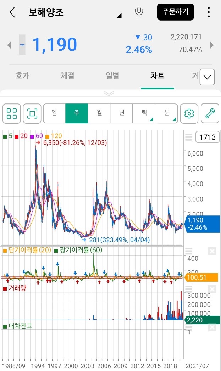Viewport: 221px width, 371px height.
Task: Open the 거래량 panel hamburger menu
Action: 189,289
